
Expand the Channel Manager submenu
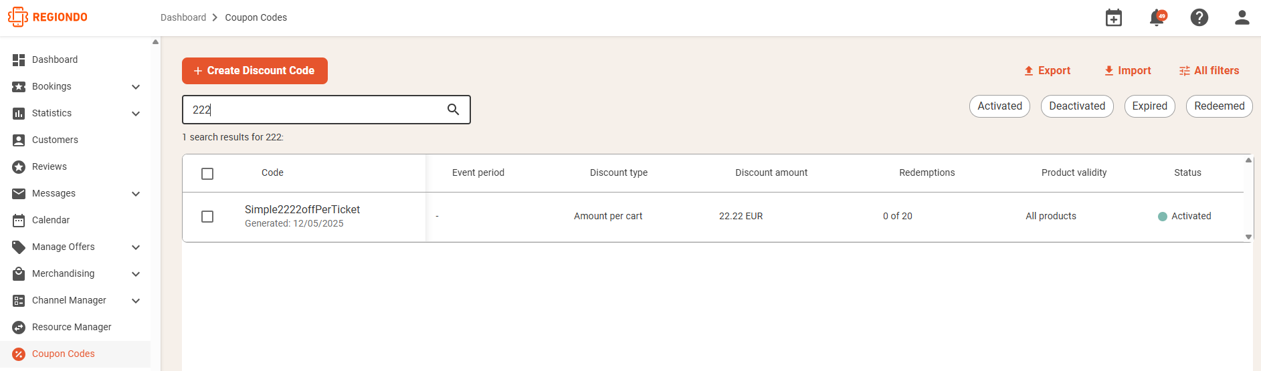[x=136, y=301]
